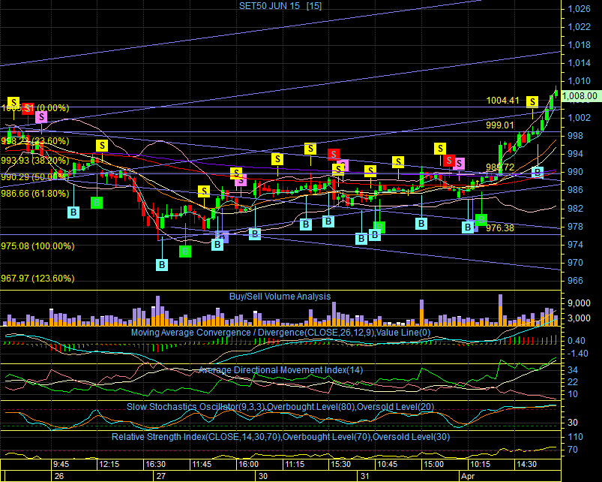Select the 27 date label on the axis
The image size is (602, 482).
point(161,476)
